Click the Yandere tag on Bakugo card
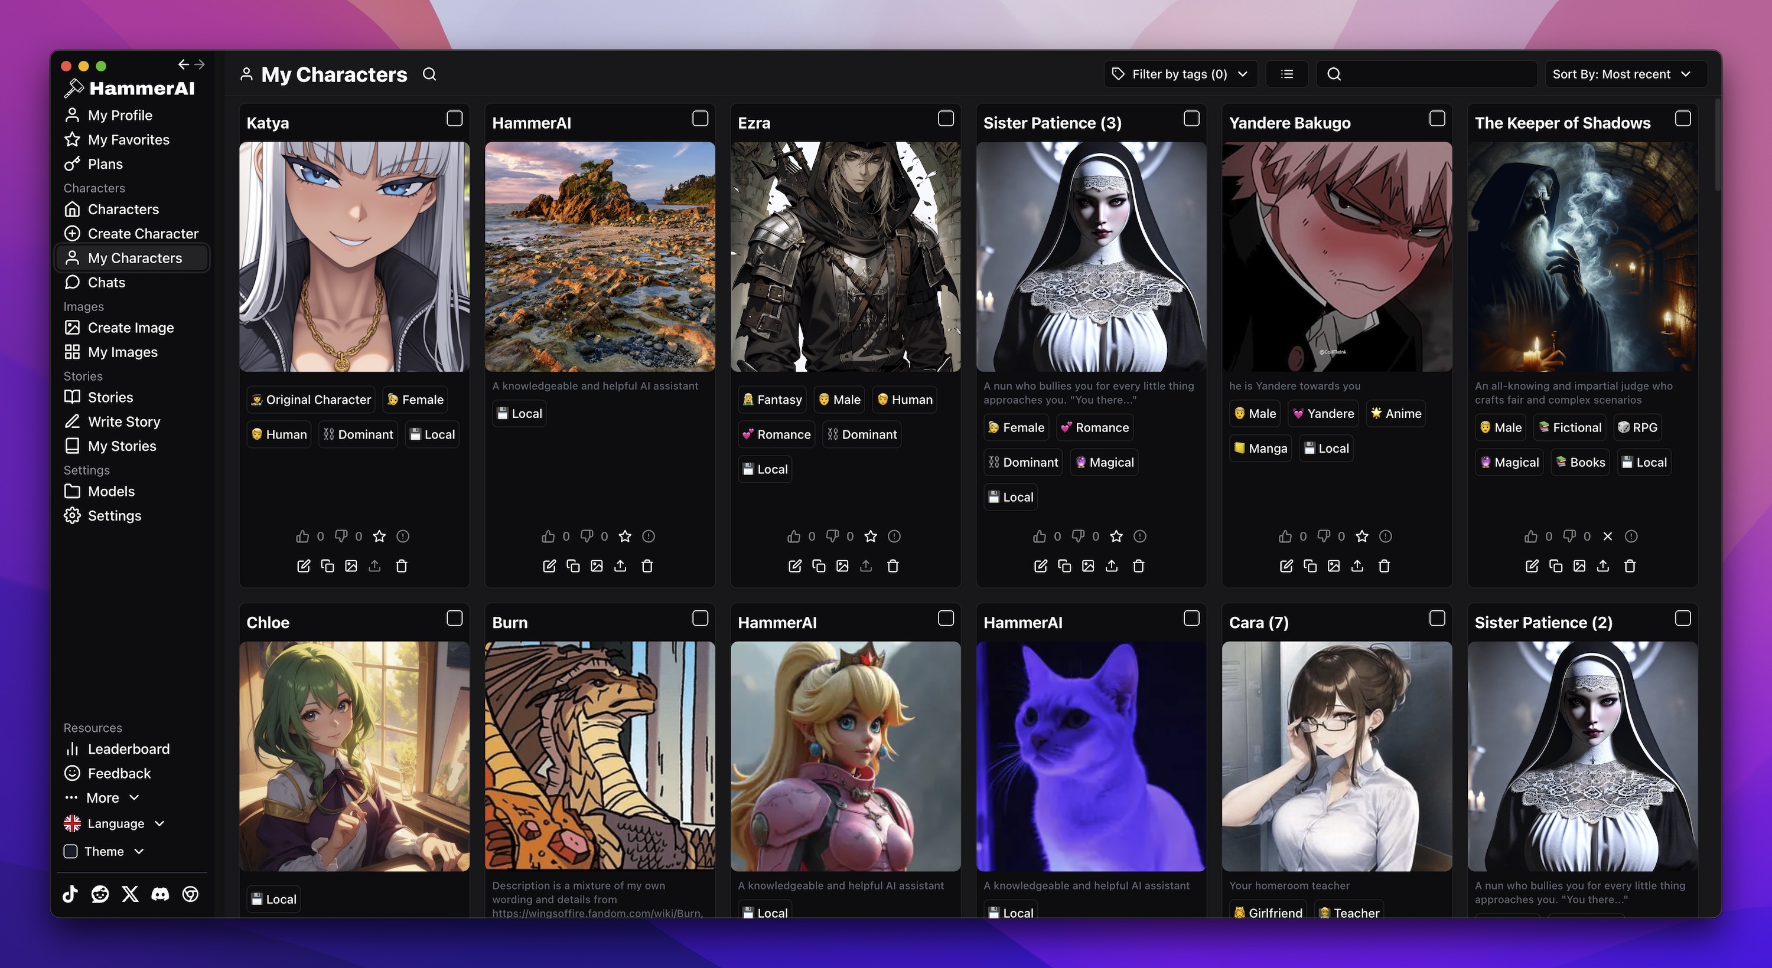The height and width of the screenshot is (968, 1772). tap(1323, 413)
